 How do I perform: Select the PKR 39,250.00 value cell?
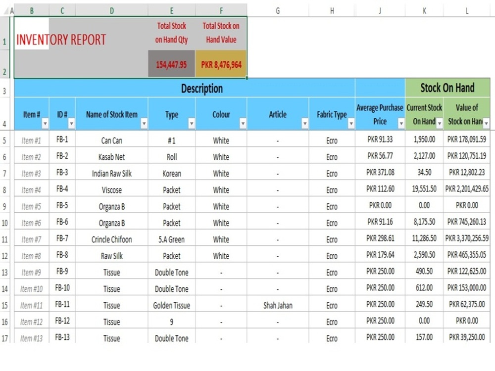coord(467,336)
